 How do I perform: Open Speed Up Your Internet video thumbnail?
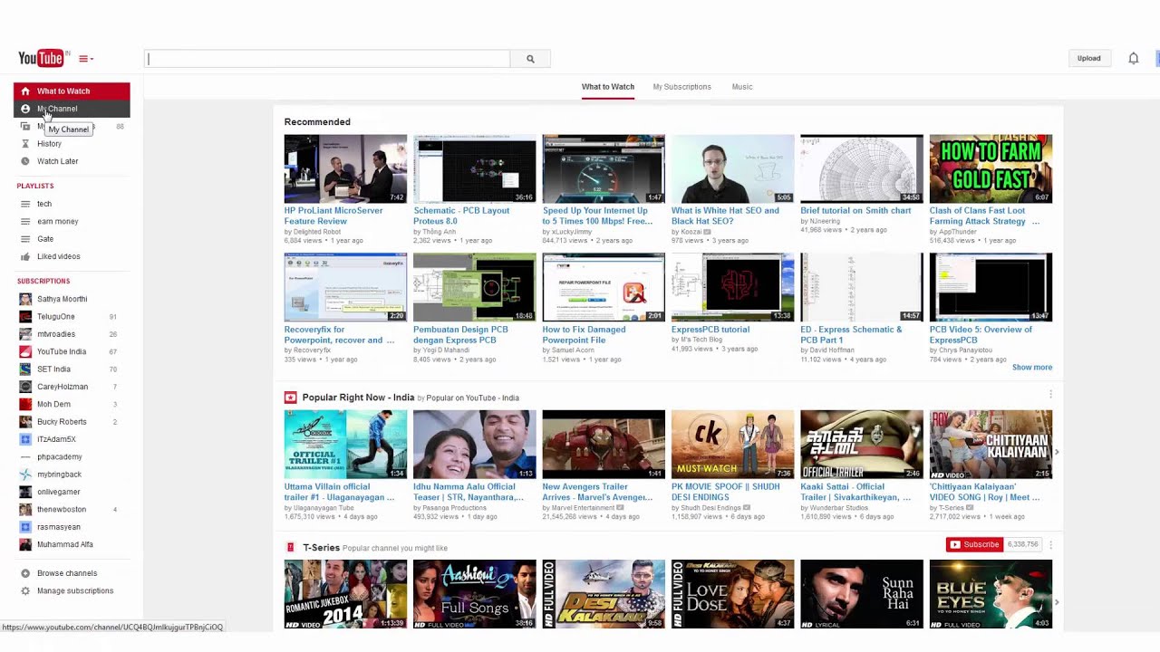(604, 168)
